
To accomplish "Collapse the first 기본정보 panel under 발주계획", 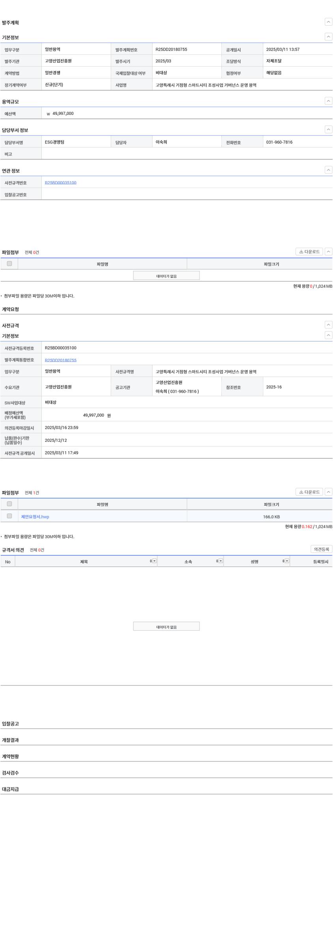I will (328, 37).
